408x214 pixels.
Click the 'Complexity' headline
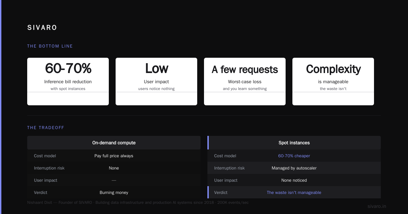(x=333, y=69)
